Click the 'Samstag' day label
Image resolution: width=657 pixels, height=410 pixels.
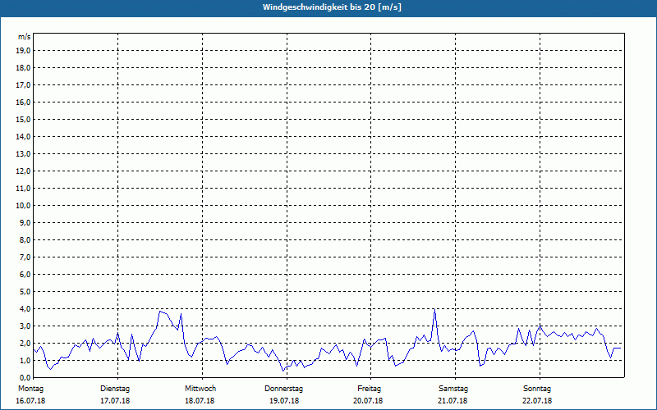(x=453, y=389)
